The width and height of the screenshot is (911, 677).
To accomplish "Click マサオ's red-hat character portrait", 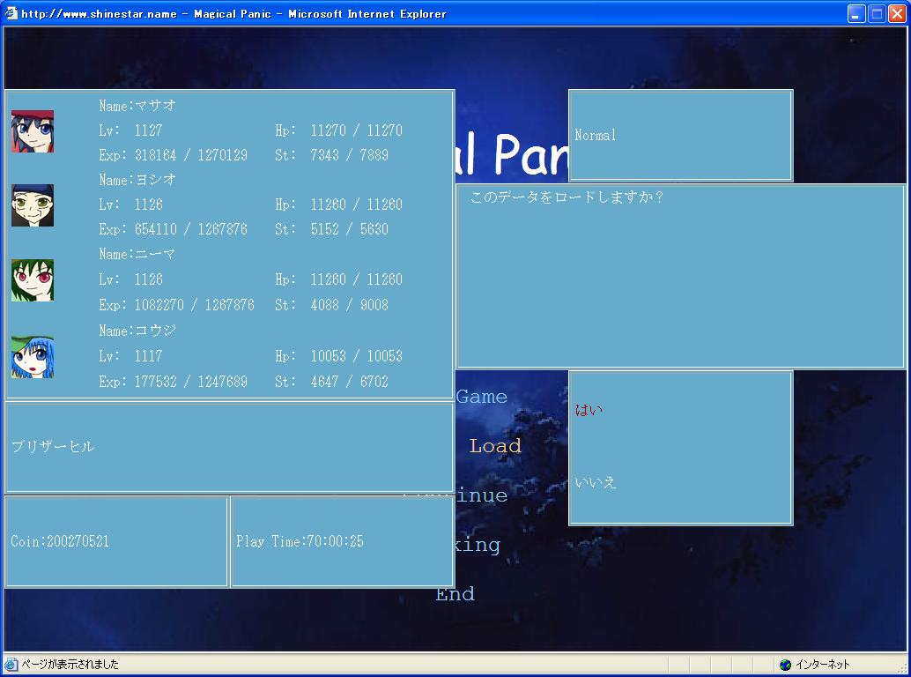I will [x=33, y=131].
